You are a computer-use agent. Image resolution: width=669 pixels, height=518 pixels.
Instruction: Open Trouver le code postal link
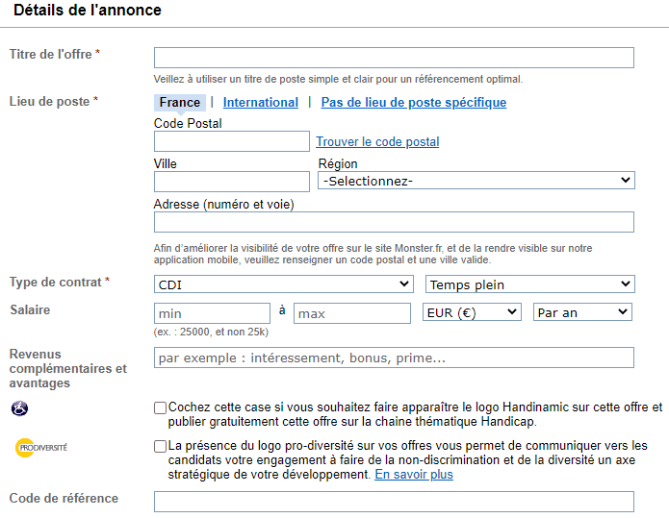pos(377,141)
